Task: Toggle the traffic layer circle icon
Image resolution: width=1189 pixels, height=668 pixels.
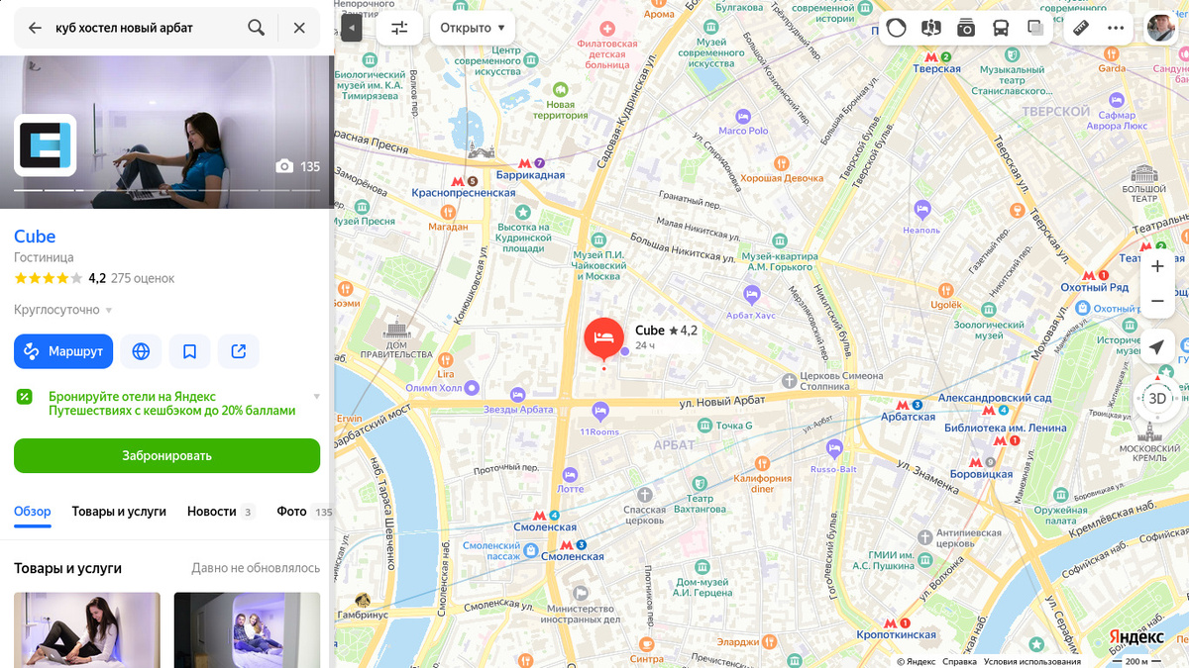Action: 896,28
